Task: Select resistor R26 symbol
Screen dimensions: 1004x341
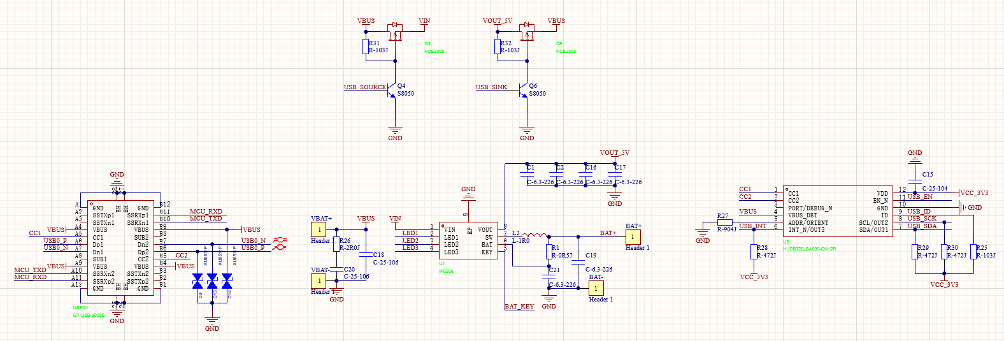Action: pos(337,244)
